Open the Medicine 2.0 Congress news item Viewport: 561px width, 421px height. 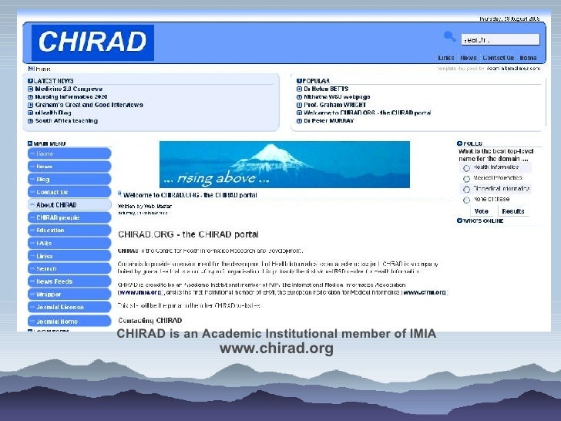pos(69,89)
